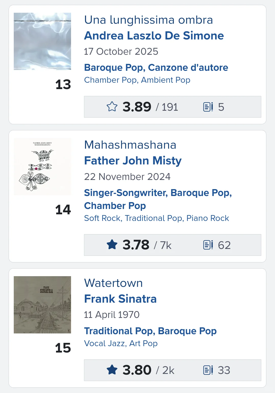Browse the Piano Rock secondary genre

[x=208, y=218]
